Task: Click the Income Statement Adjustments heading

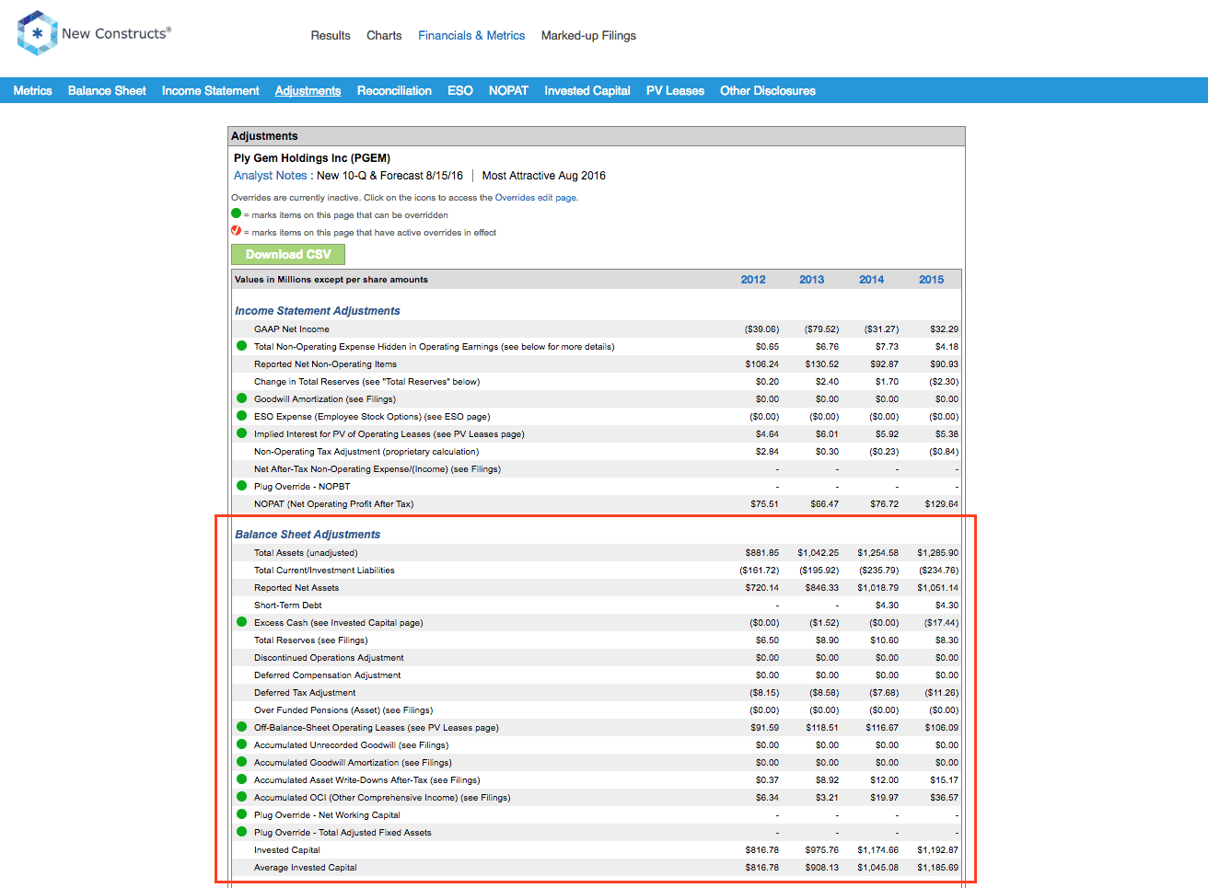Action: click(318, 311)
